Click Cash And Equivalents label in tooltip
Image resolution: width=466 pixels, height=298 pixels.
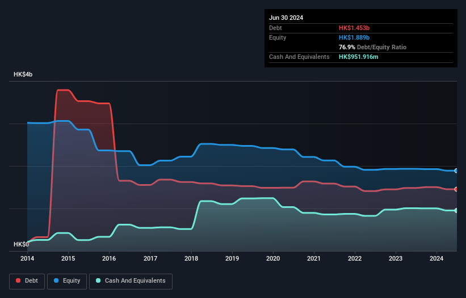[x=299, y=57]
